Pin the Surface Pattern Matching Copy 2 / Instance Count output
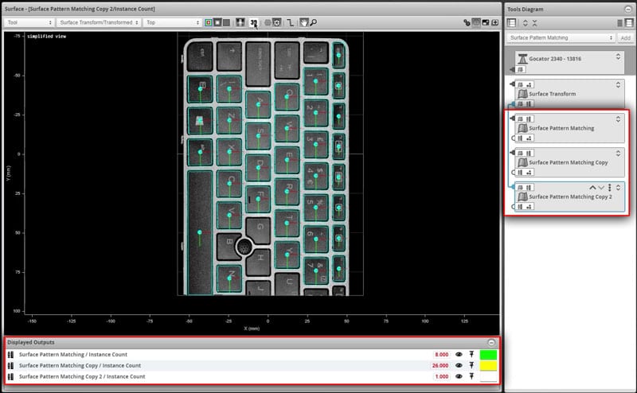The height and width of the screenshot is (393, 637). coord(471,376)
